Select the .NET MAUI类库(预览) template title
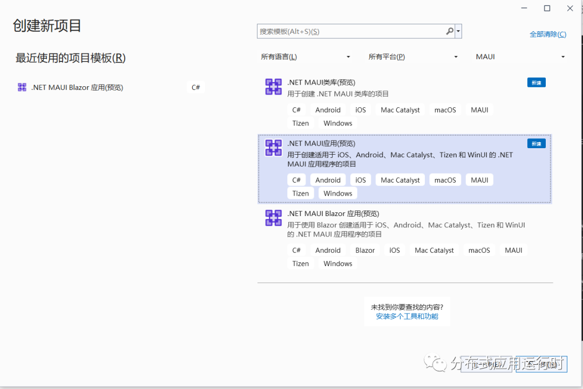 [321, 82]
